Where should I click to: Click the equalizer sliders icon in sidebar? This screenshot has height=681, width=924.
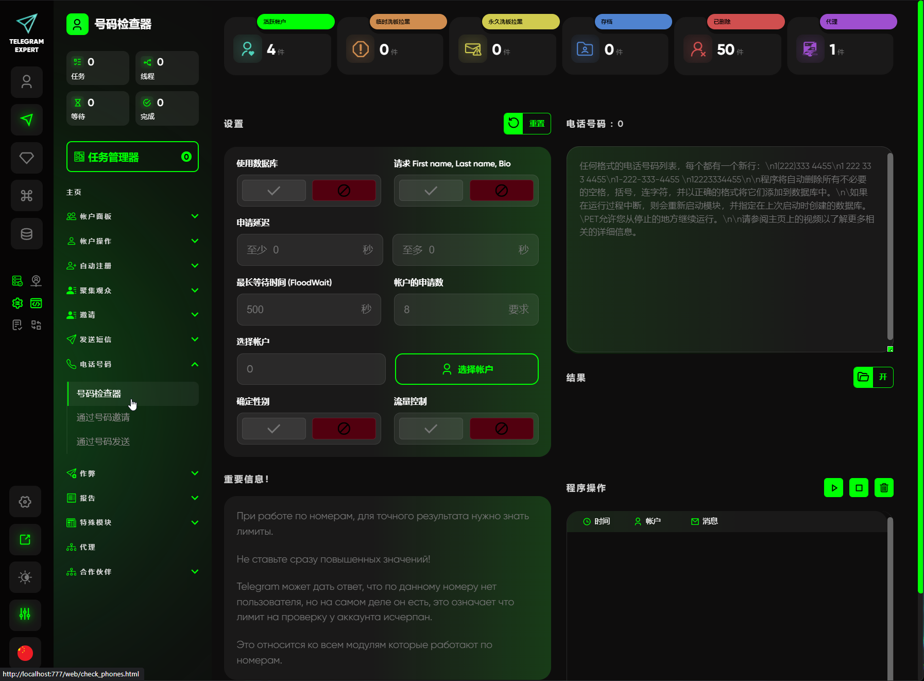tap(25, 614)
